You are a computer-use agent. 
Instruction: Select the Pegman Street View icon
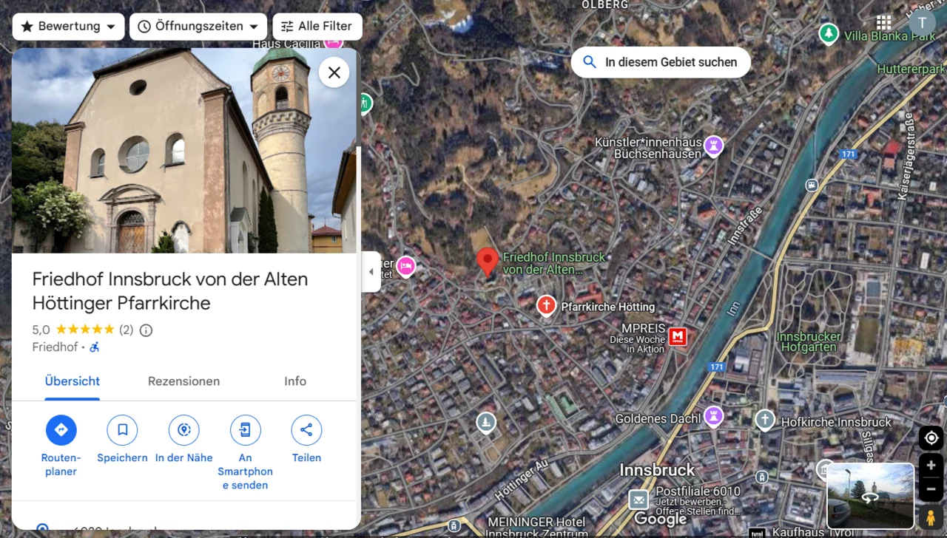click(x=931, y=517)
